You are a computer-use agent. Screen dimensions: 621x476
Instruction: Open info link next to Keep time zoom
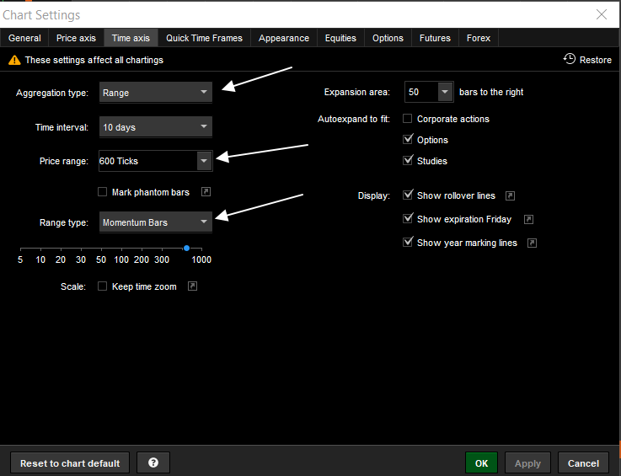pyautogui.click(x=192, y=286)
